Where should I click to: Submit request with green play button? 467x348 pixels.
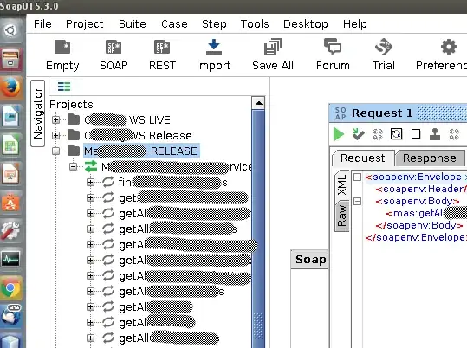click(x=339, y=134)
